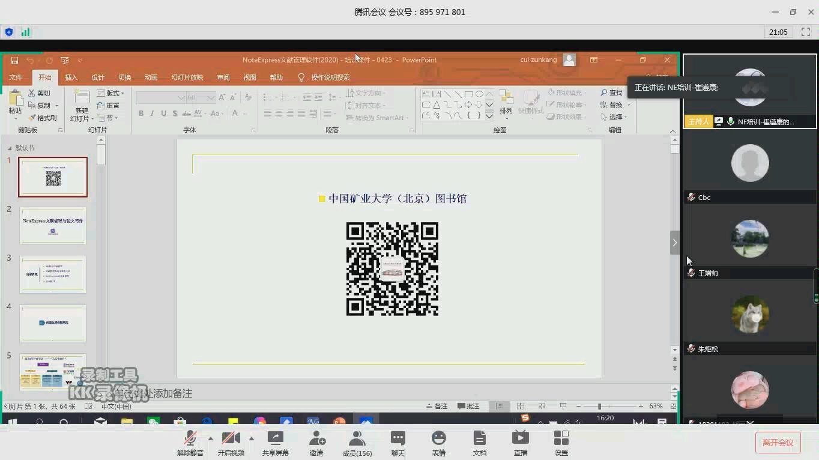Toggle the 备注 notes pane
The width and height of the screenshot is (819, 460).
[x=437, y=407]
